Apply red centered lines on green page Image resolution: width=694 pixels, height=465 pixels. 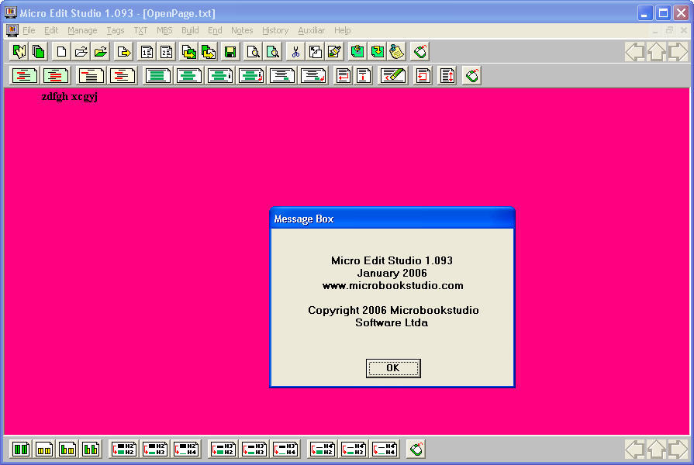pos(56,76)
